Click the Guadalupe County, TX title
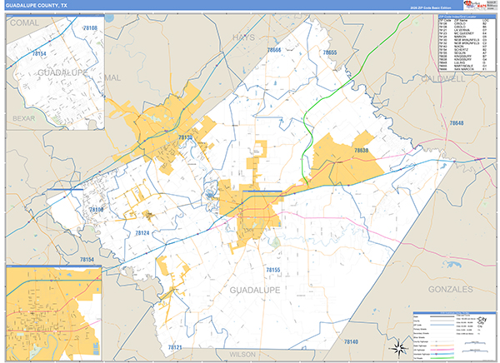Image resolution: width=500 pixels, height=363 pixels. (x=37, y=6)
